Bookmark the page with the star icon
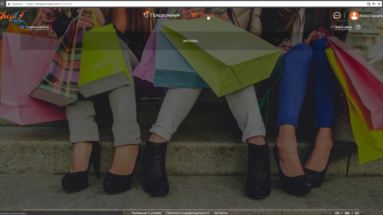 [379, 4]
